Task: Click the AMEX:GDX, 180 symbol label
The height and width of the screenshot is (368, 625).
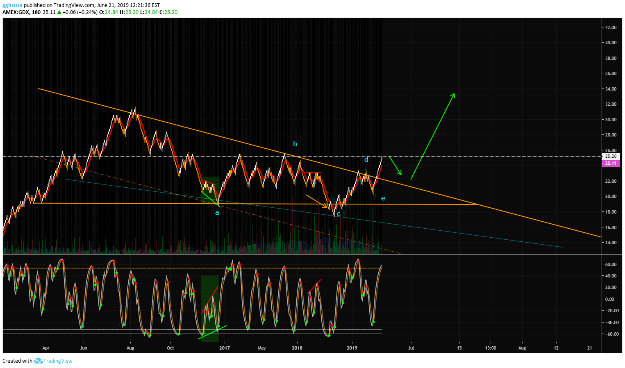Action: (x=22, y=12)
